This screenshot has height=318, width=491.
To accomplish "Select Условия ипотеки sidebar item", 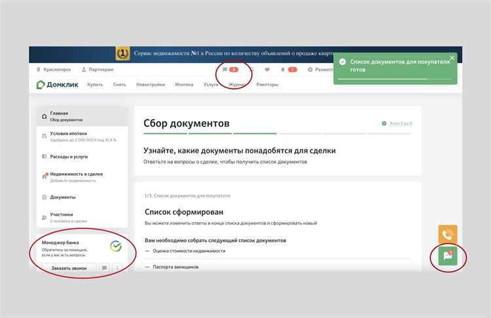I will 82,136.
